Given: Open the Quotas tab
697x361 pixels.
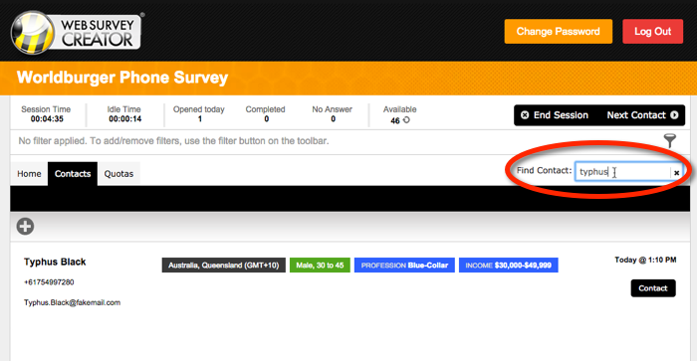Looking at the screenshot, I should (x=118, y=174).
